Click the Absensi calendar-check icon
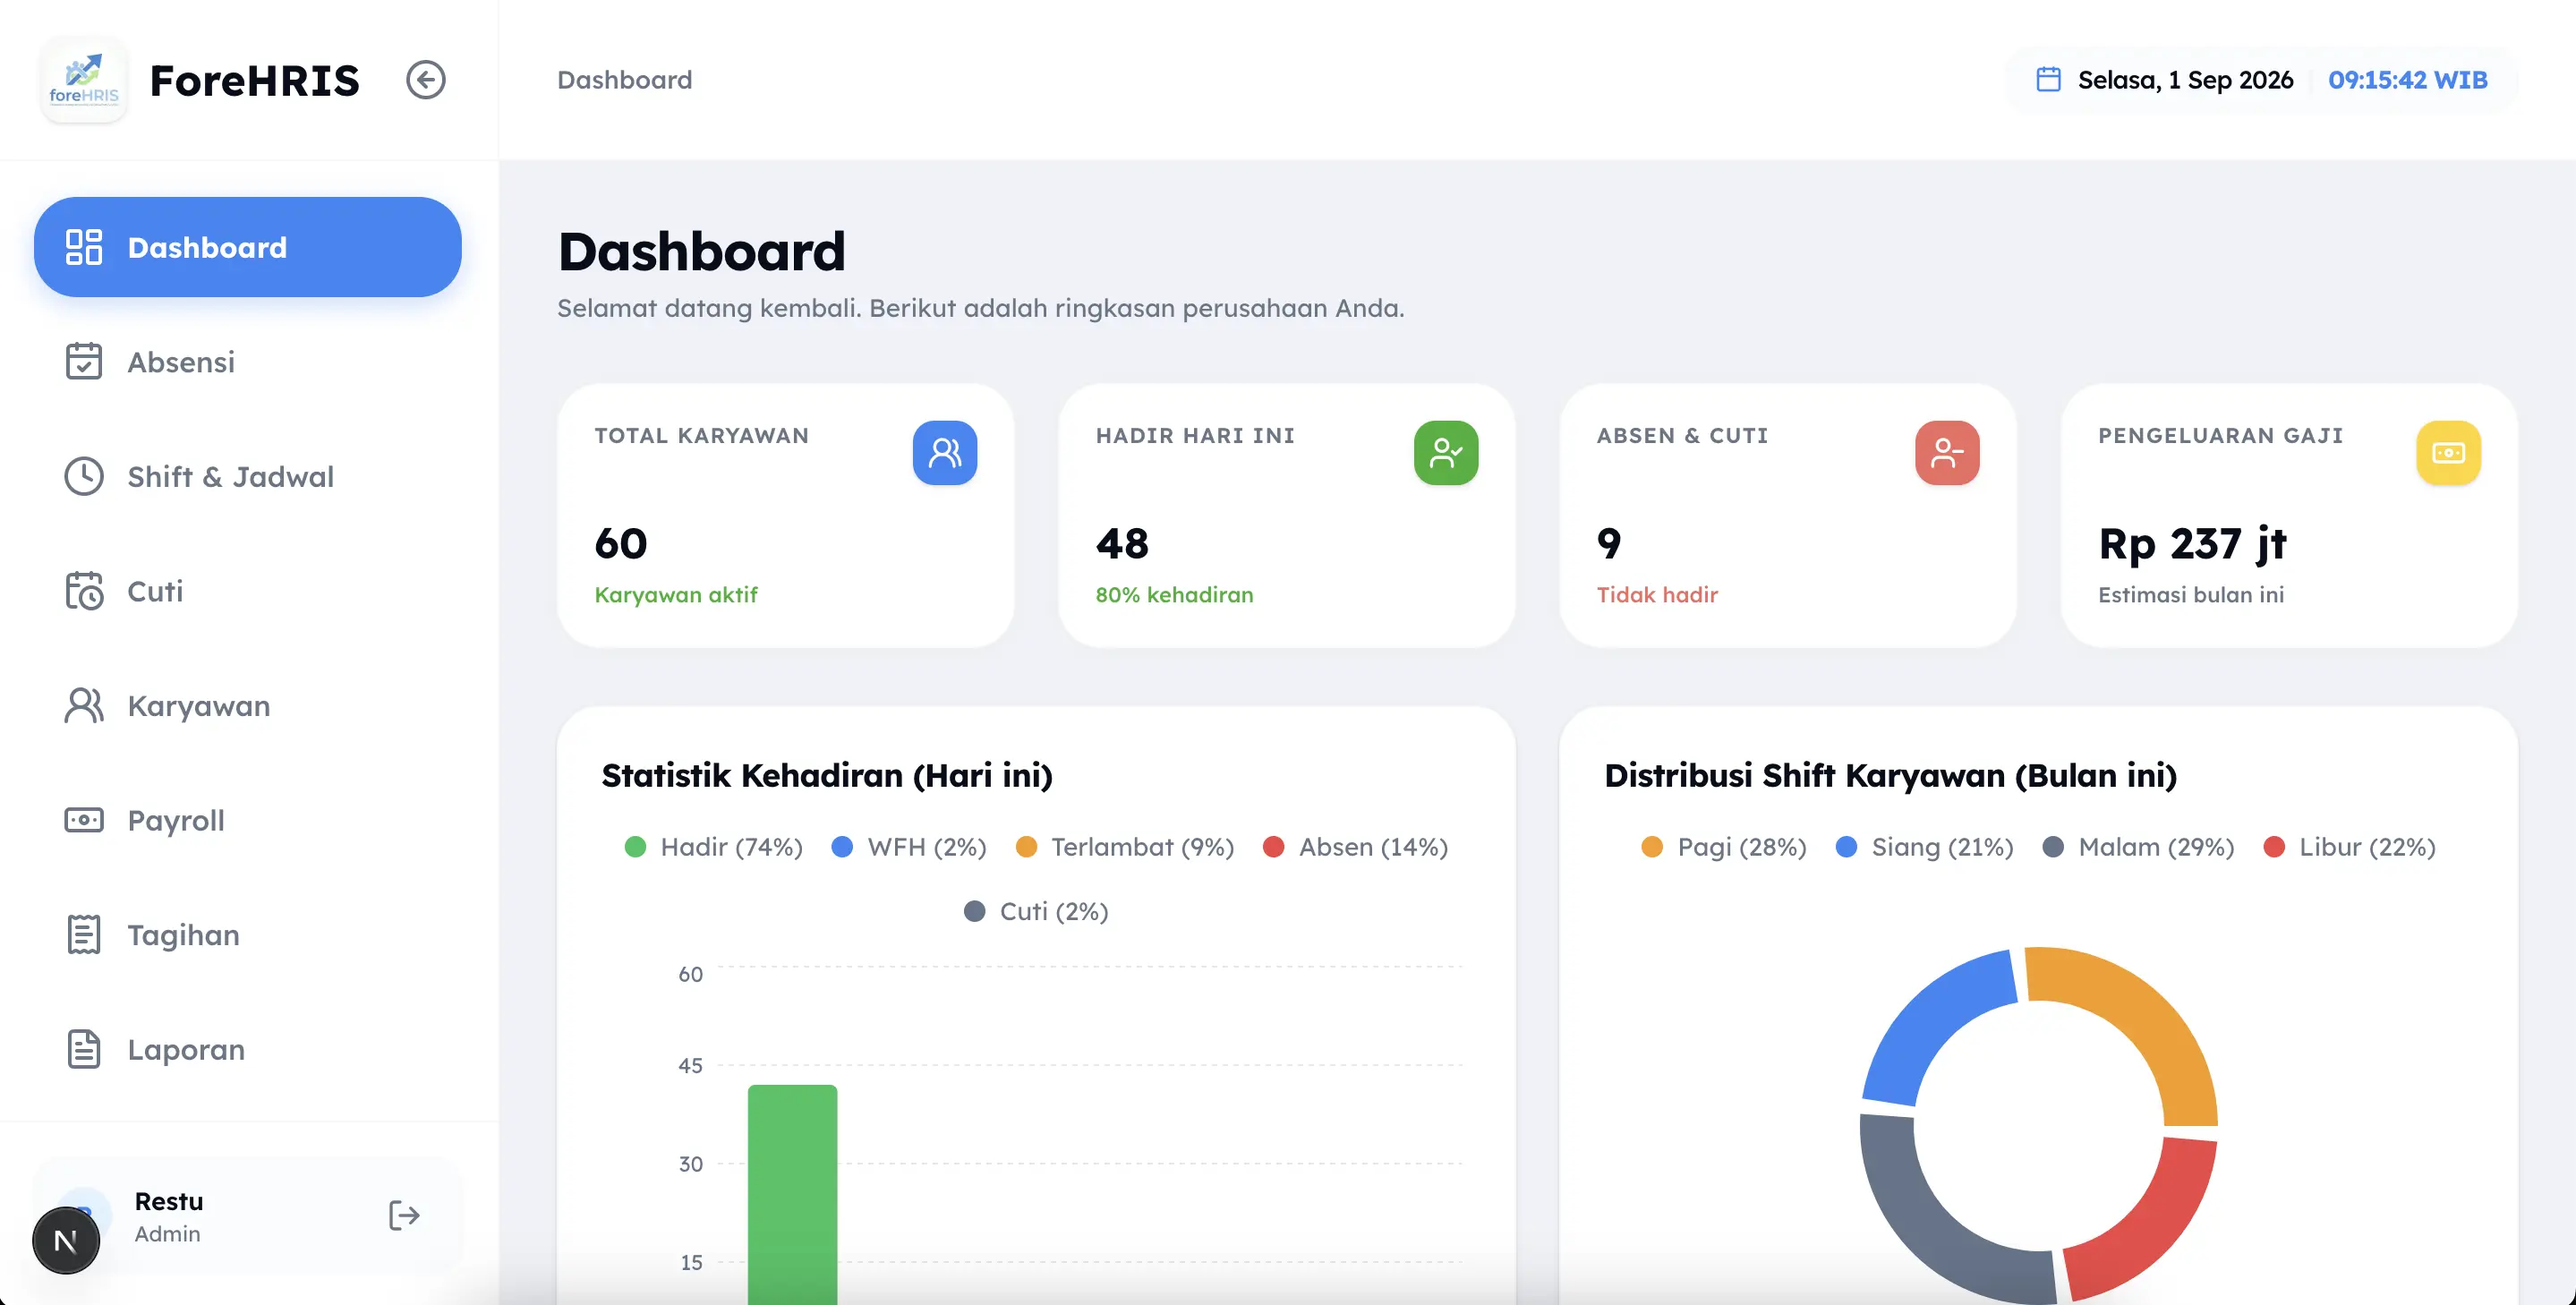 84,362
